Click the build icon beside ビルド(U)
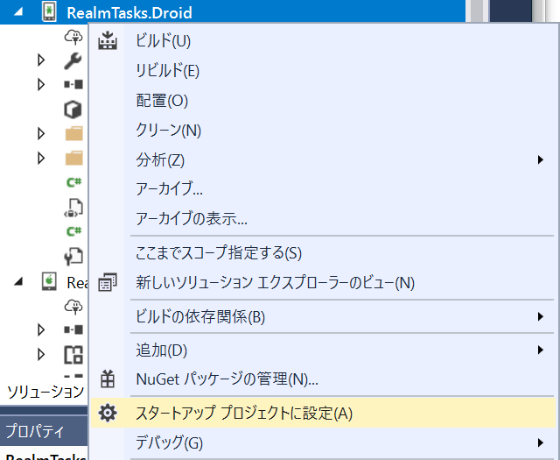This screenshot has height=460, width=560. (108, 40)
